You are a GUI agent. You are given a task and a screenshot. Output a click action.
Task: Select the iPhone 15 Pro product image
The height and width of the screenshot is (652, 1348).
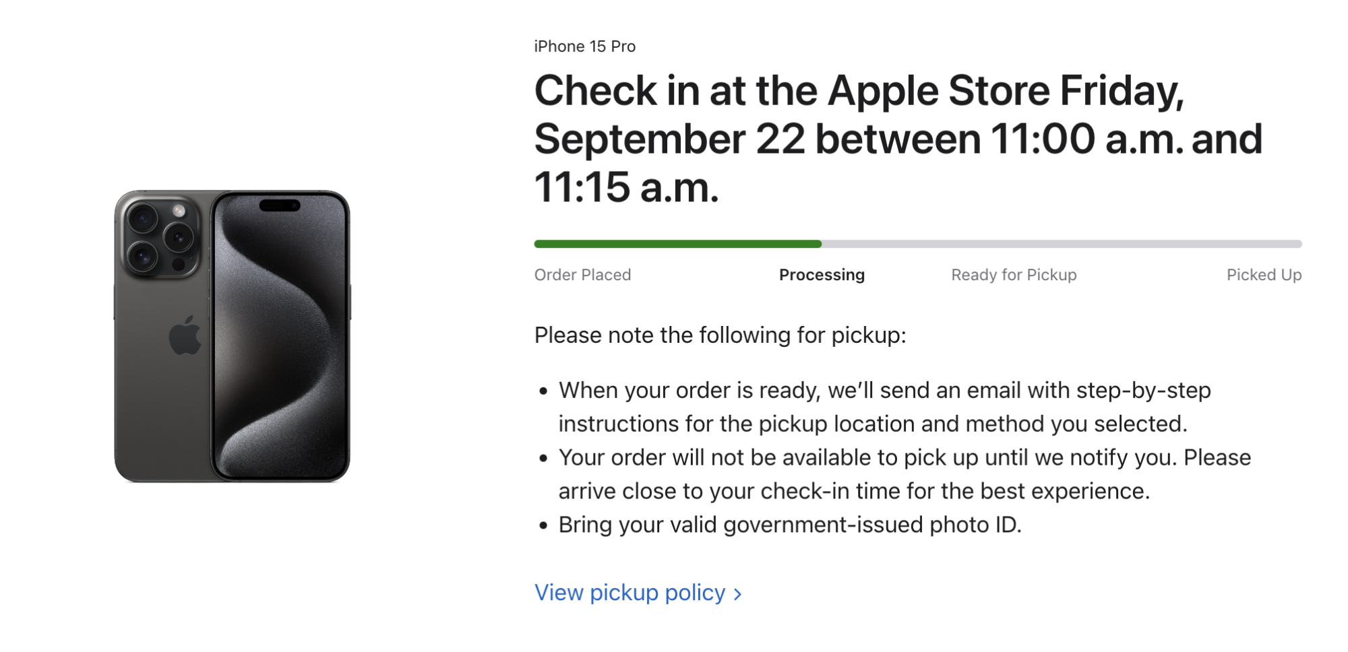[232, 336]
